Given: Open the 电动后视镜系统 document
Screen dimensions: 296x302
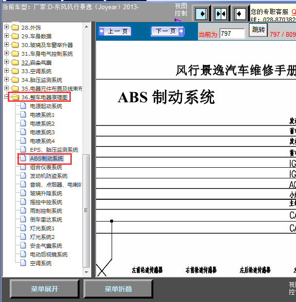Looking at the screenshot, I should [x=49, y=254].
